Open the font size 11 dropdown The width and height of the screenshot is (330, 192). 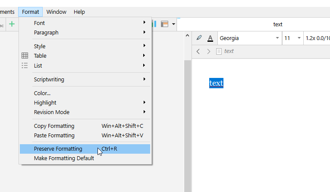[293, 38]
